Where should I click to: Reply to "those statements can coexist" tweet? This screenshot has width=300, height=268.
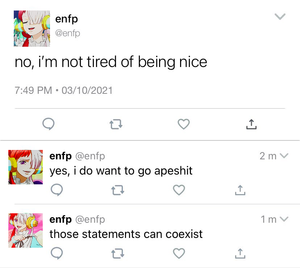coord(56,253)
